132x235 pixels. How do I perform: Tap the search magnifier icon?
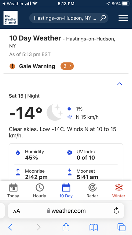click(x=103, y=18)
